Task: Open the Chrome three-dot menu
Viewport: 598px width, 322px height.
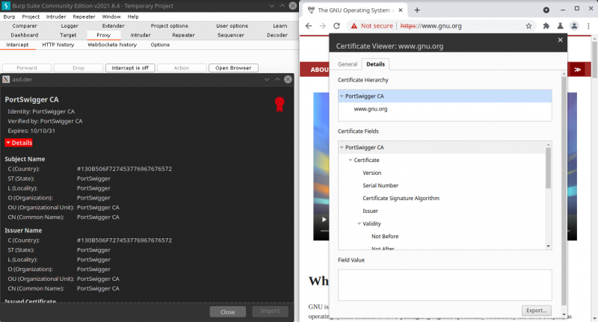Action: [x=589, y=25]
